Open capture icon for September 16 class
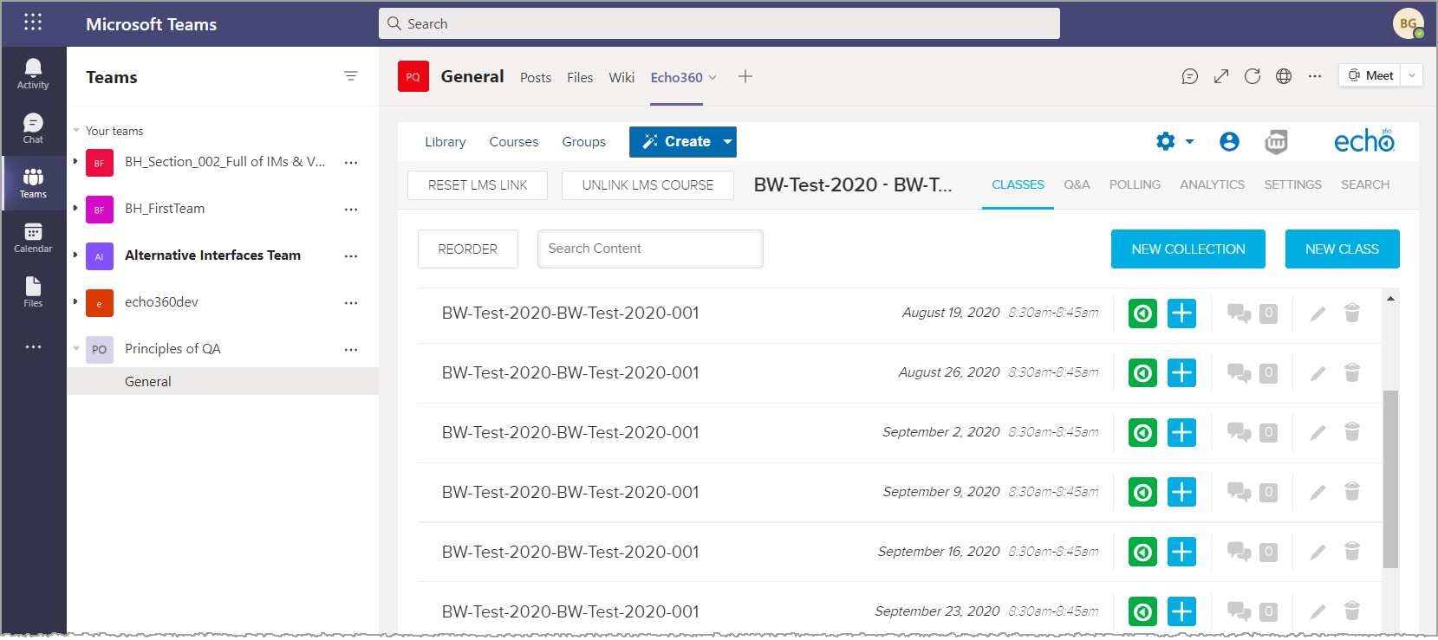Viewport: 1438px width, 640px height. click(1142, 552)
